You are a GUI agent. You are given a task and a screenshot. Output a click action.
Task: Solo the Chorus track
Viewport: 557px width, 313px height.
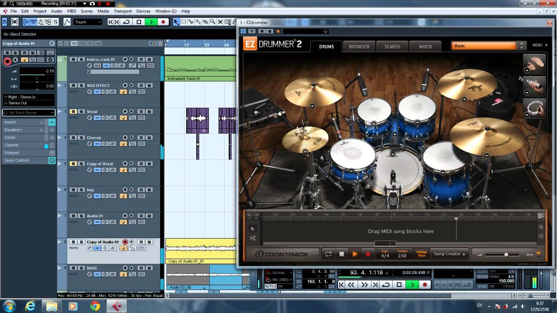pos(81,138)
